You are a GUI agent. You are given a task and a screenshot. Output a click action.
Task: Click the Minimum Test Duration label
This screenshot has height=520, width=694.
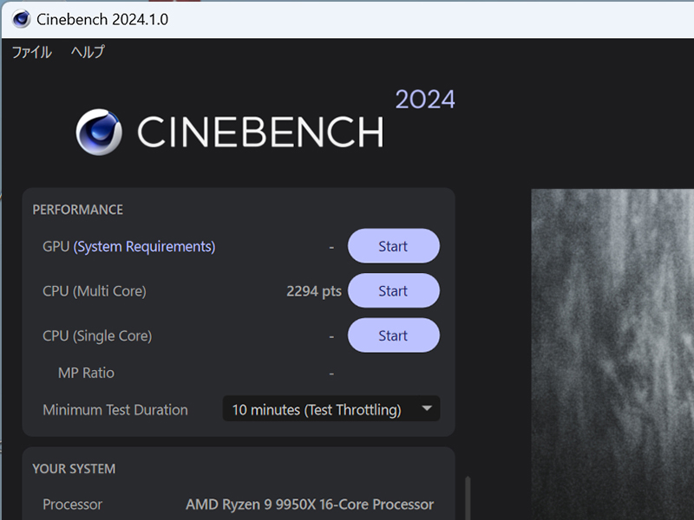click(115, 410)
